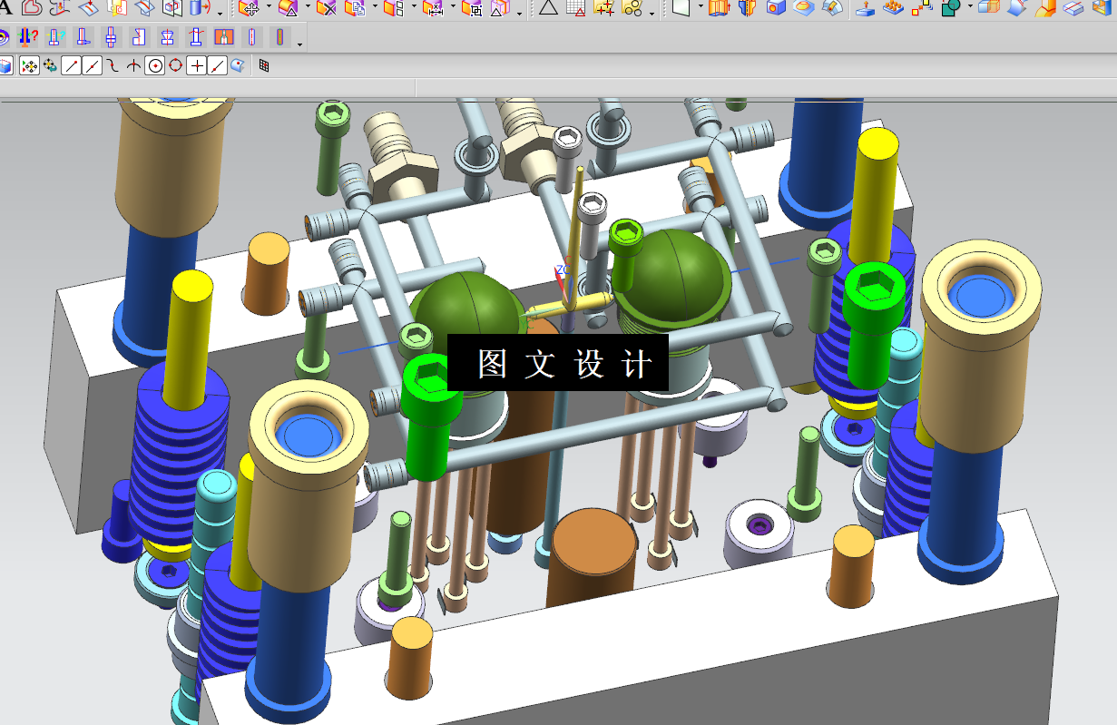
Task: Toggle Enable Snap Point
Action: click(29, 65)
